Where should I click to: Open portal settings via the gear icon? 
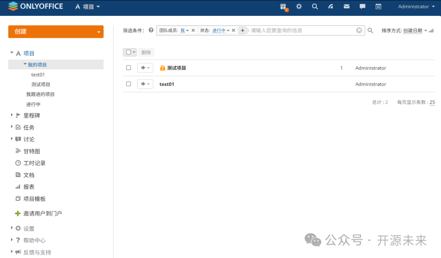tap(299, 7)
